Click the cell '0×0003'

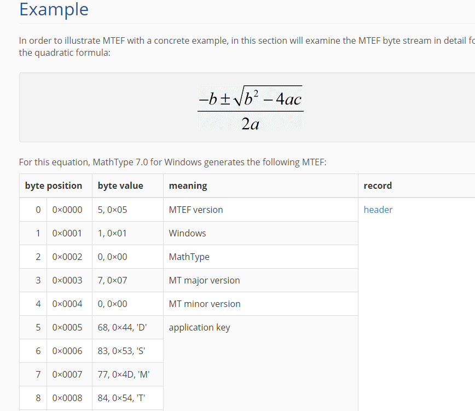(x=69, y=280)
